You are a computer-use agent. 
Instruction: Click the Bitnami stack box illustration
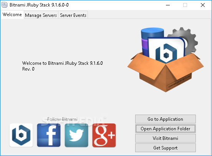[x=166, y=60]
